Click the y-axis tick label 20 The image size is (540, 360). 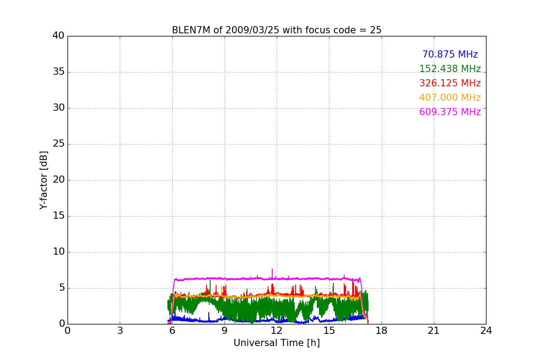tap(58, 180)
